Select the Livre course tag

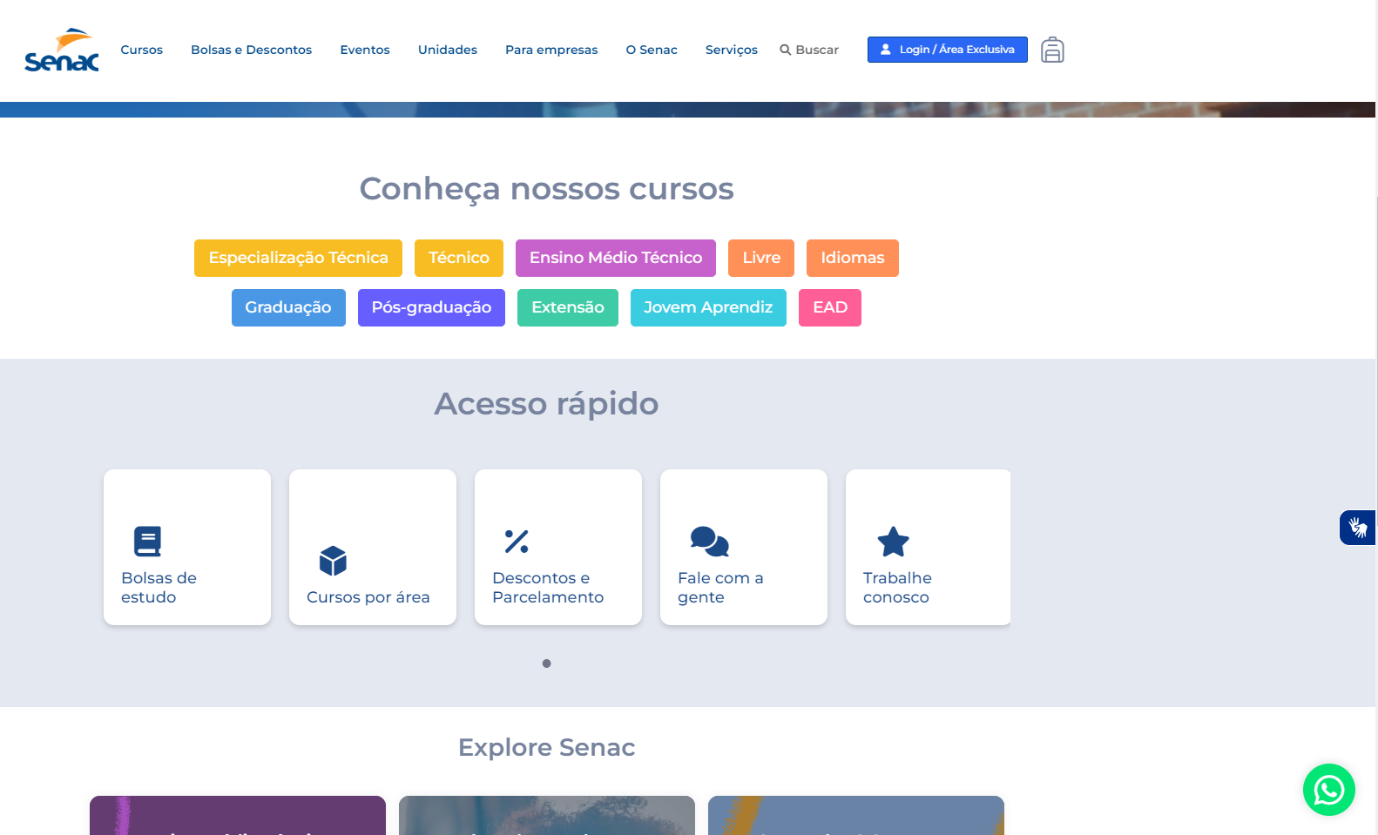click(761, 258)
